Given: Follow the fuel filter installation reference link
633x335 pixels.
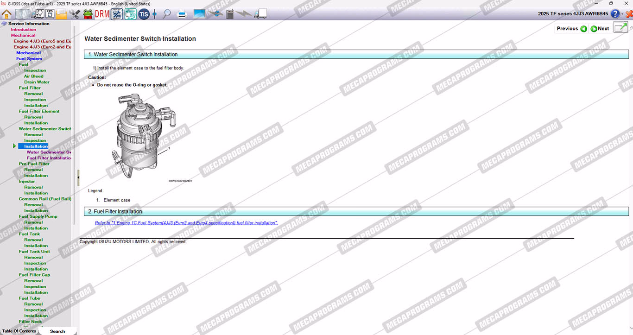Looking at the screenshot, I should point(186,223).
